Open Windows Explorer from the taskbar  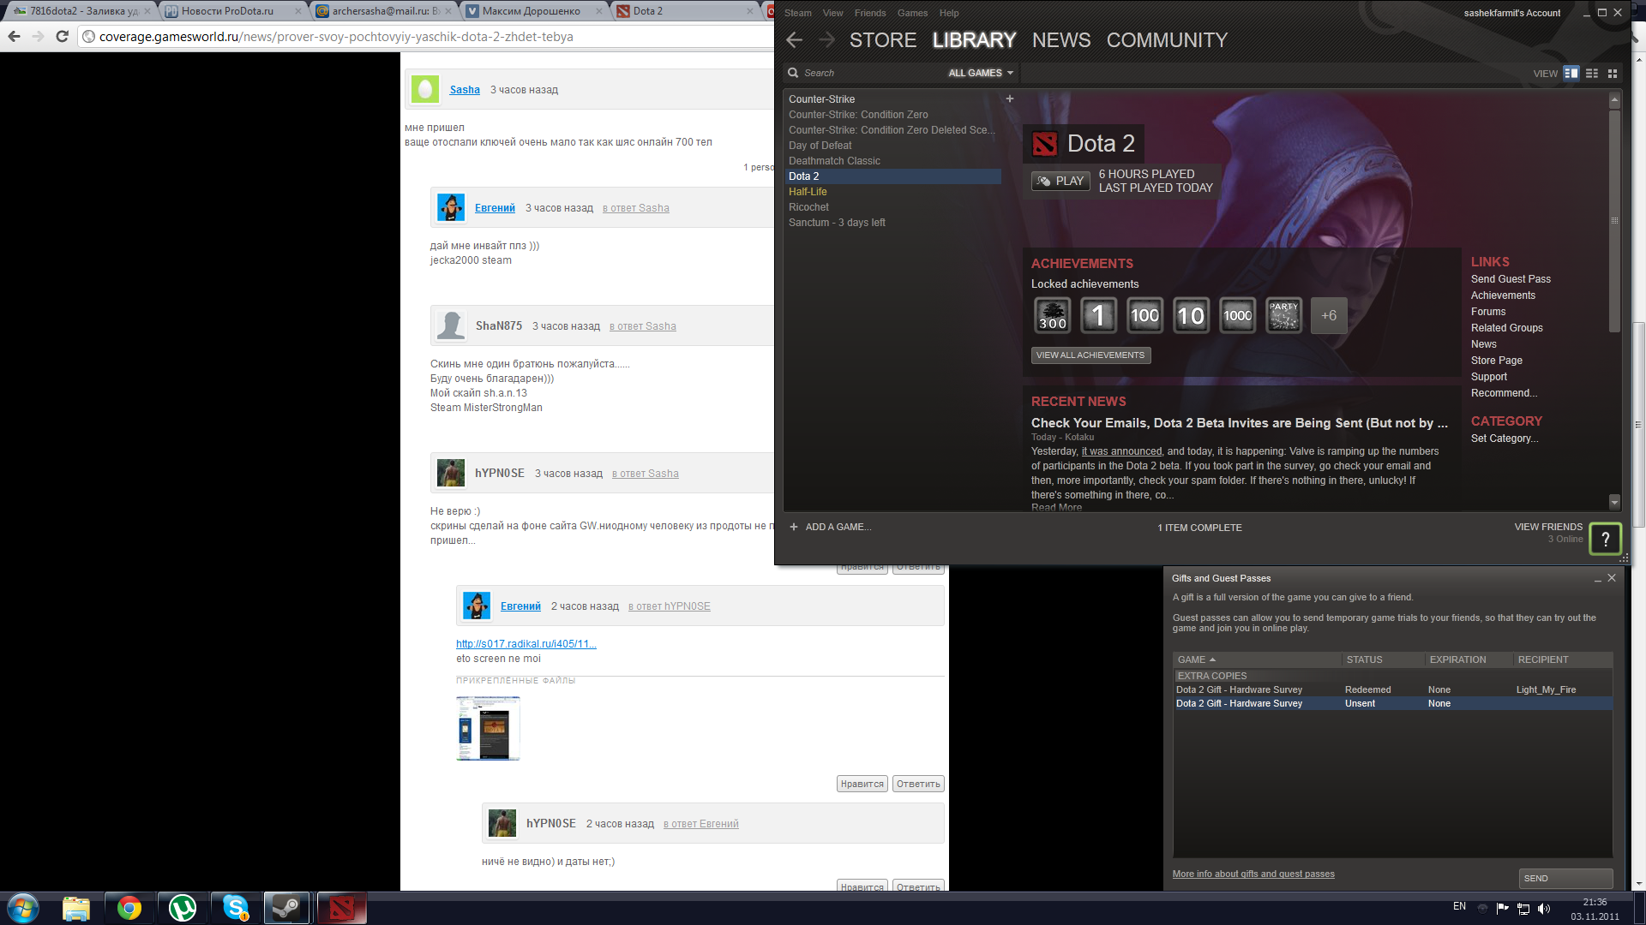pos(76,908)
